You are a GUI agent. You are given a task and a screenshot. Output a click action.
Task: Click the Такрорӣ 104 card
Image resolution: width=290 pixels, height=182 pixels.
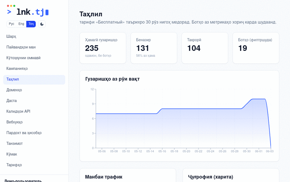tap(205, 48)
